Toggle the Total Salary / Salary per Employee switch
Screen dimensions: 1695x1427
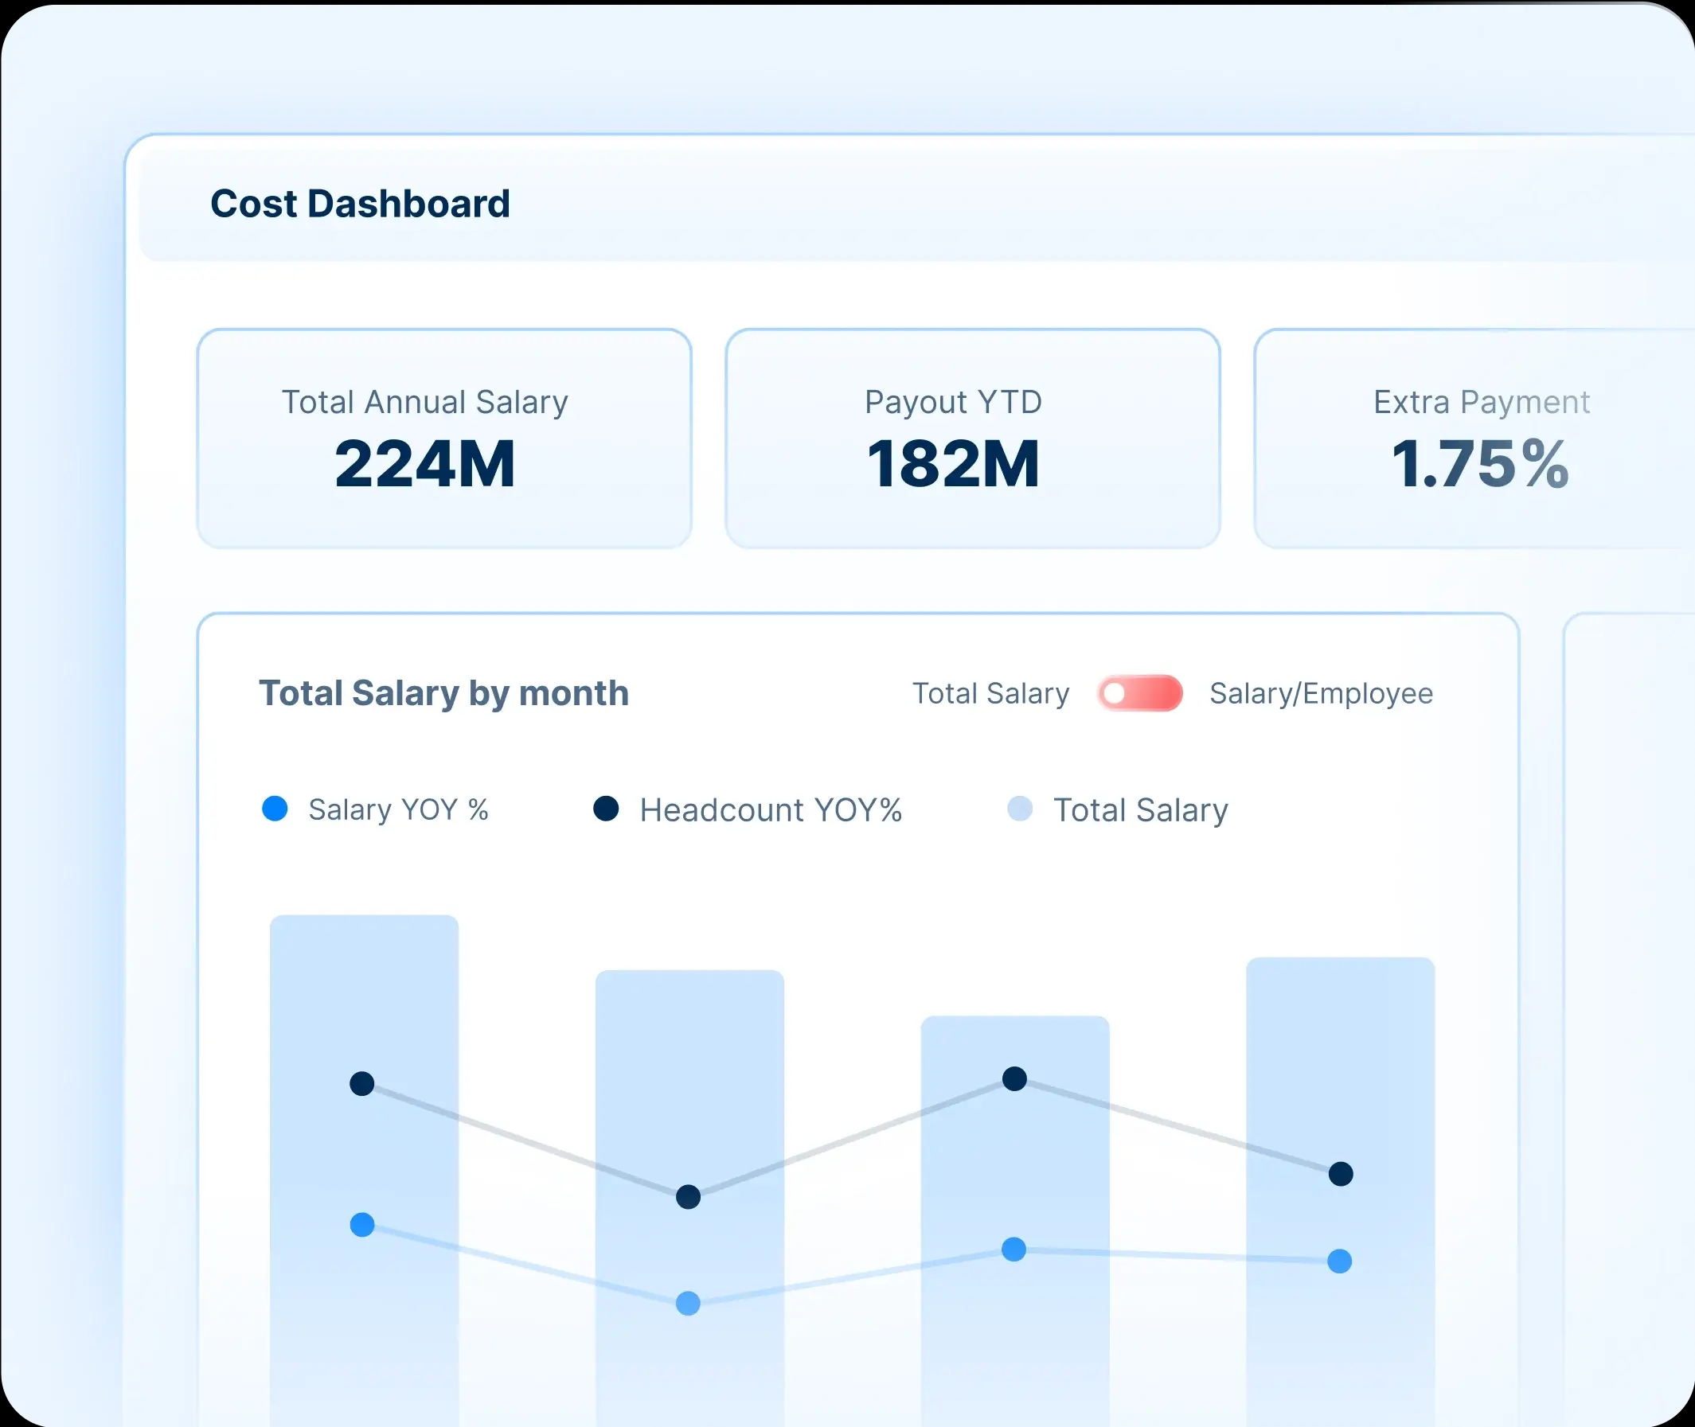[x=1140, y=693]
